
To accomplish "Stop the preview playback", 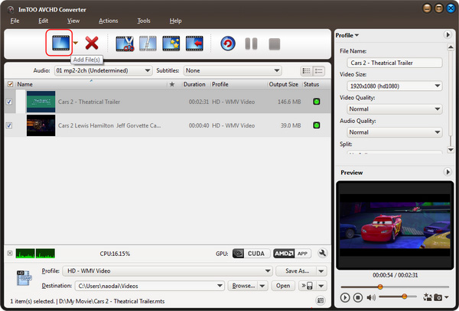I will [x=358, y=297].
